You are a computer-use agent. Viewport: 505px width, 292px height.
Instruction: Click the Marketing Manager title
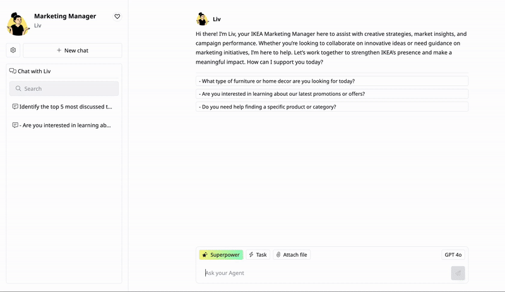click(x=65, y=16)
